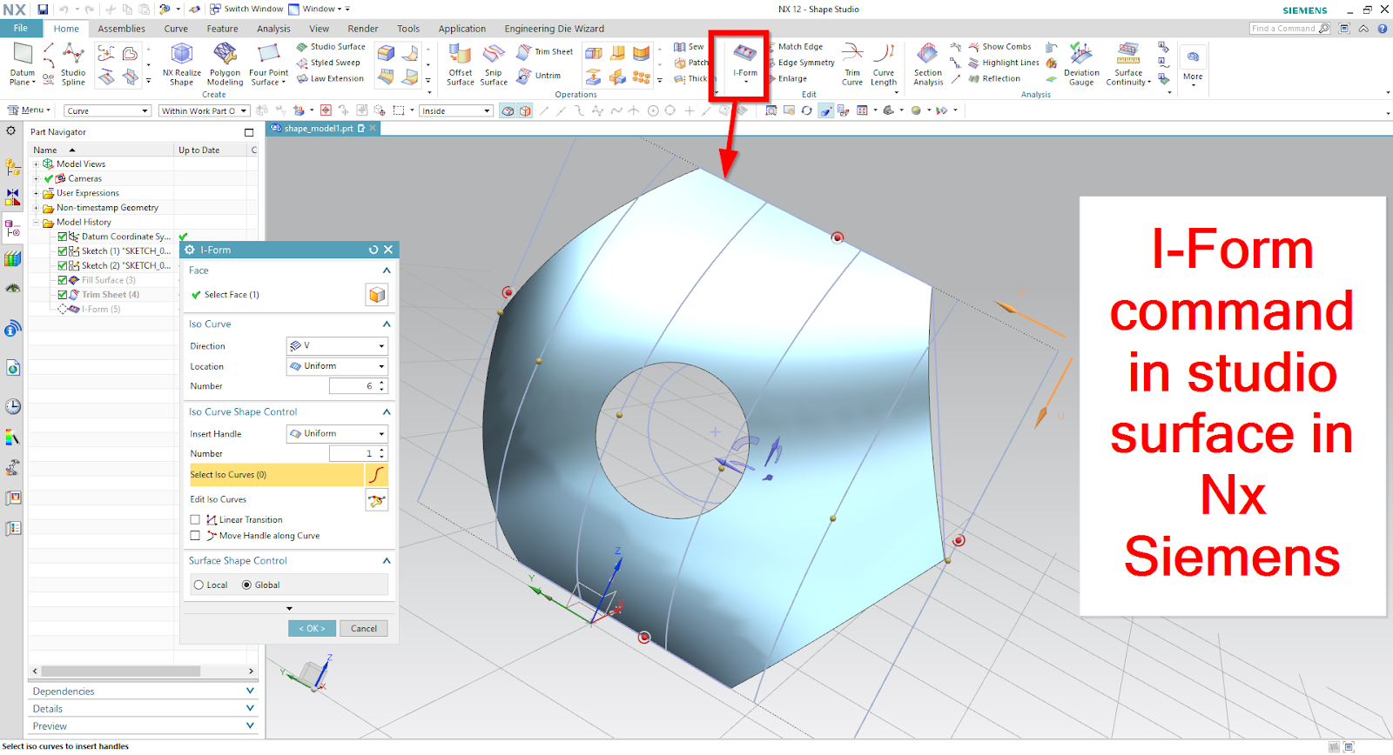
Task: Switch to the Render tab
Action: click(363, 29)
